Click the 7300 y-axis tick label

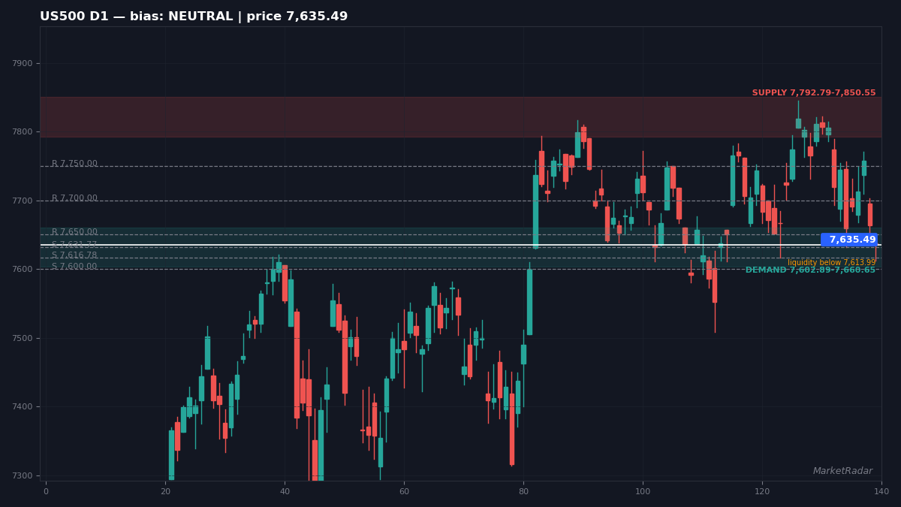[23, 475]
